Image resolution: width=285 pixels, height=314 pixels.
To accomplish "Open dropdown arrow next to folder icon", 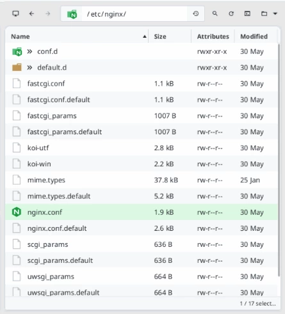I will point(275,14).
